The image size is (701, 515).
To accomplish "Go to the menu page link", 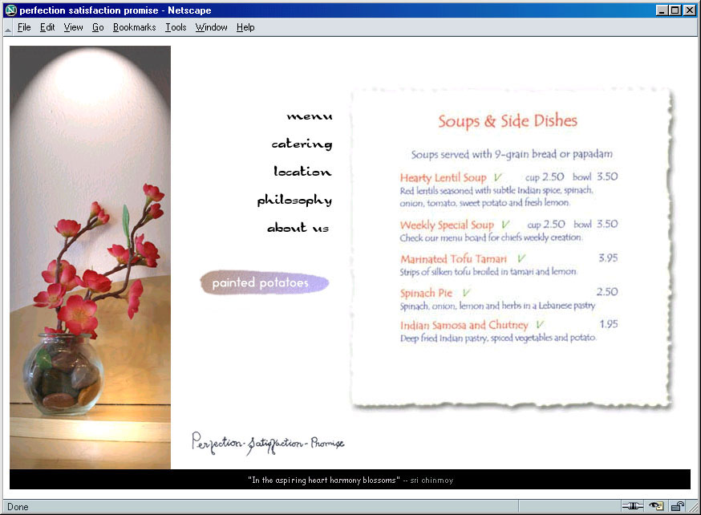I will click(310, 116).
